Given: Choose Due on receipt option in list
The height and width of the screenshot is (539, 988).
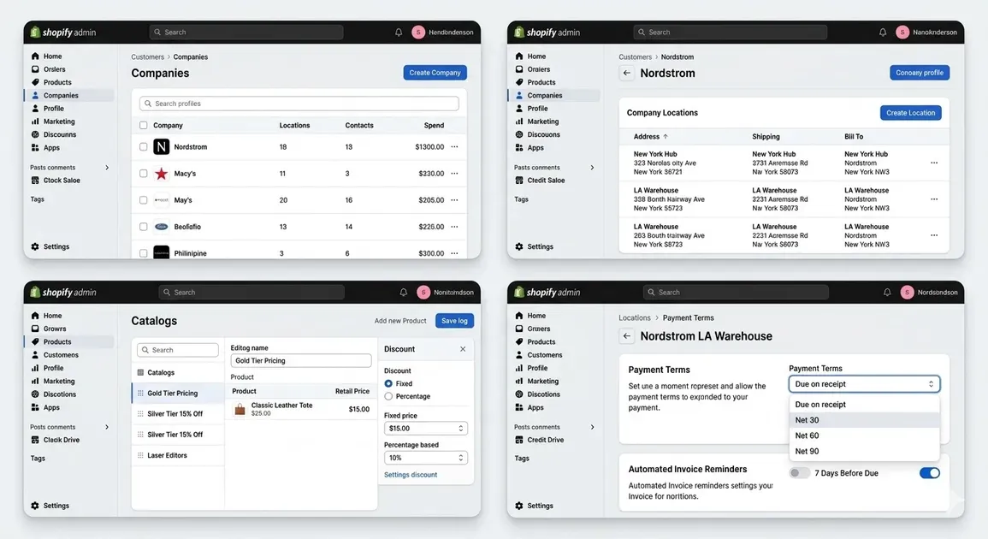Looking at the screenshot, I should 864,405.
